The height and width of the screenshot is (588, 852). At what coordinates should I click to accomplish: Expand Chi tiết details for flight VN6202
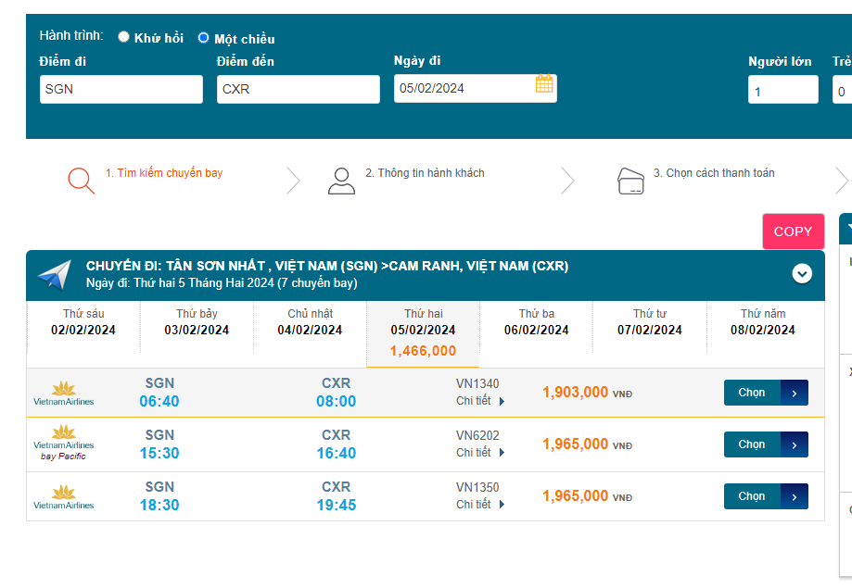point(480,453)
